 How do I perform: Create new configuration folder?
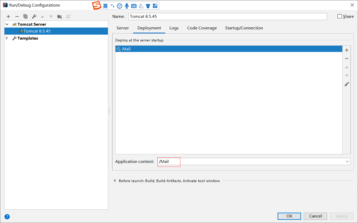[60, 17]
